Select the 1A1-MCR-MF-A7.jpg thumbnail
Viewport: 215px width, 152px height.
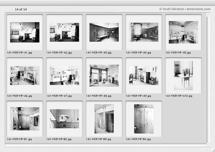tap(64, 76)
